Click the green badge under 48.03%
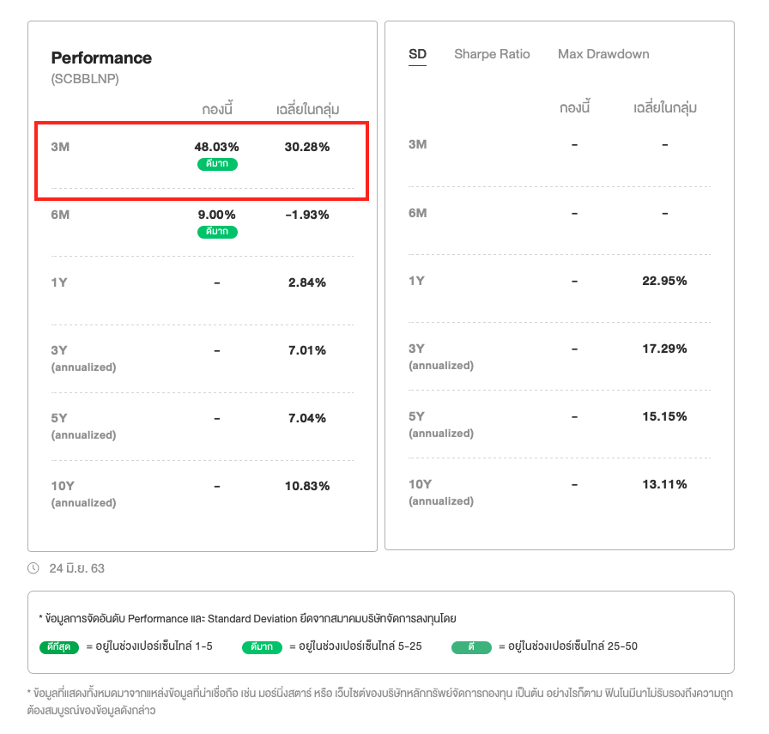Image resolution: width=769 pixels, height=734 pixels. coord(217,164)
